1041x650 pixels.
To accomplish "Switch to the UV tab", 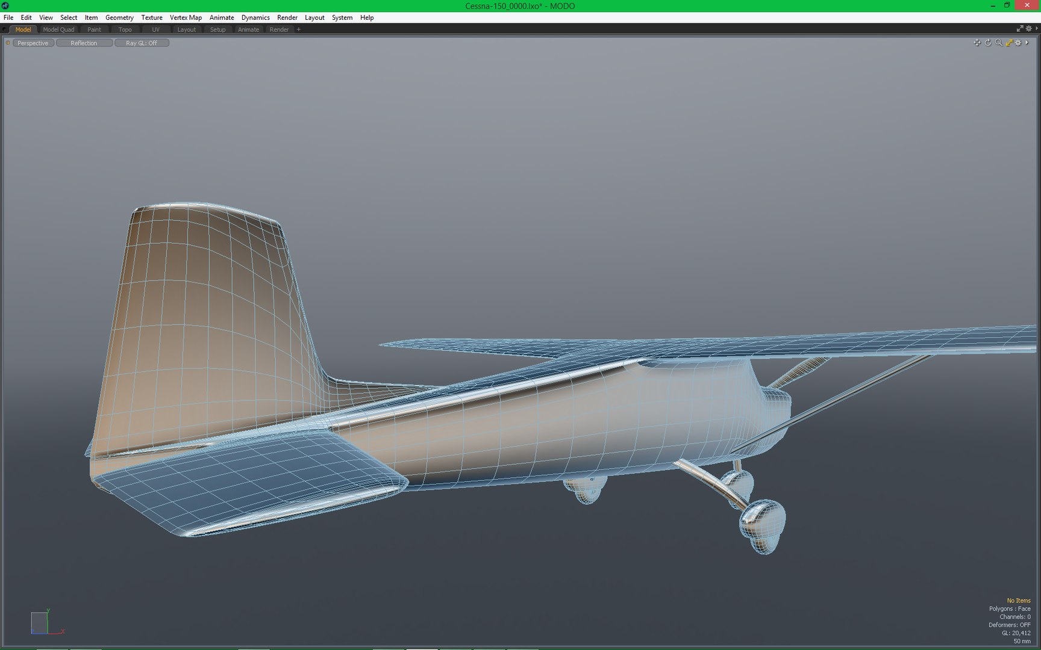I will [155, 29].
